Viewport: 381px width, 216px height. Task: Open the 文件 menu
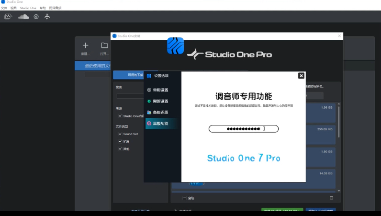coord(4,8)
